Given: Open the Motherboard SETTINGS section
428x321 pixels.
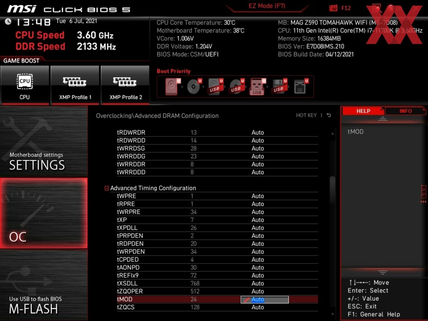Looking at the screenshot, I should (44, 142).
